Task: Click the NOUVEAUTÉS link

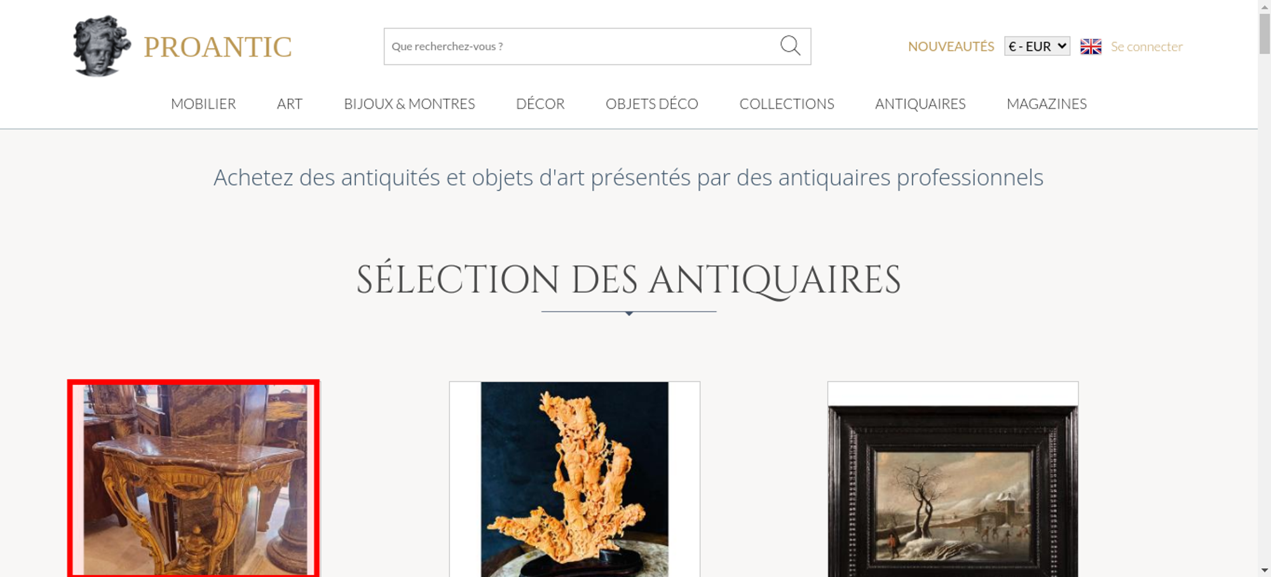Action: point(951,46)
